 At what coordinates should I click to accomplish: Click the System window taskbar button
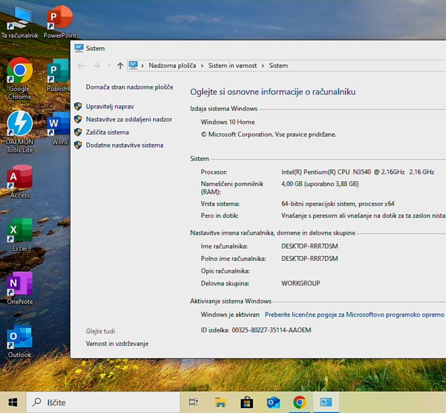click(326, 402)
